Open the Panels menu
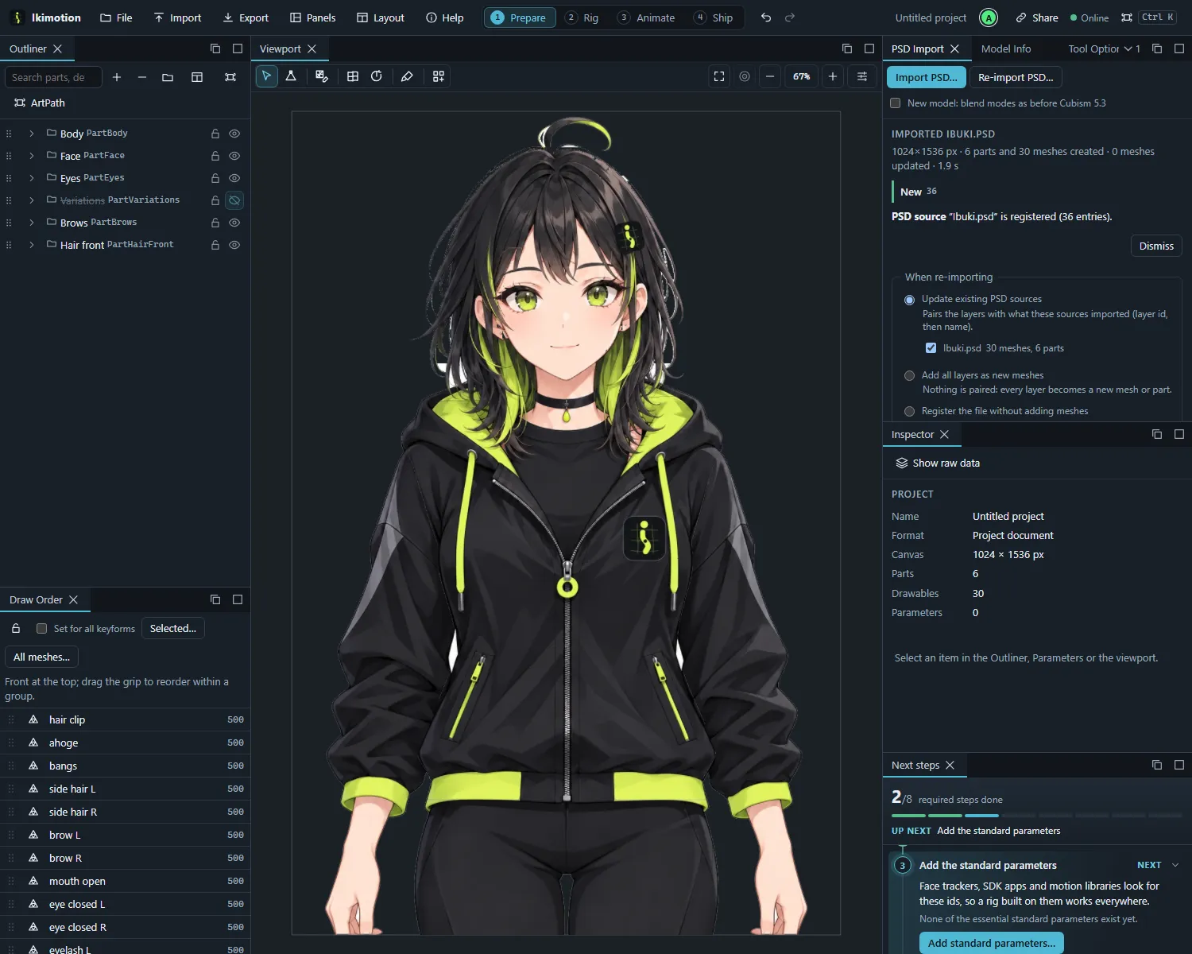Image resolution: width=1192 pixels, height=954 pixels. click(x=313, y=17)
